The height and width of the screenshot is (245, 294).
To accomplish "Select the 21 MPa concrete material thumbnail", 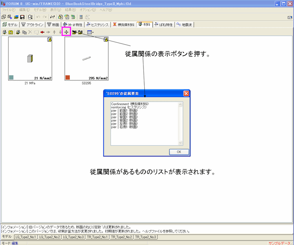I will click(x=30, y=58).
